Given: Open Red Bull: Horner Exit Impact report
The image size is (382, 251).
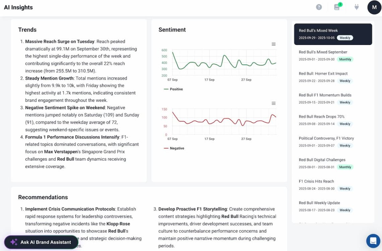Looking at the screenshot, I should coord(333,77).
